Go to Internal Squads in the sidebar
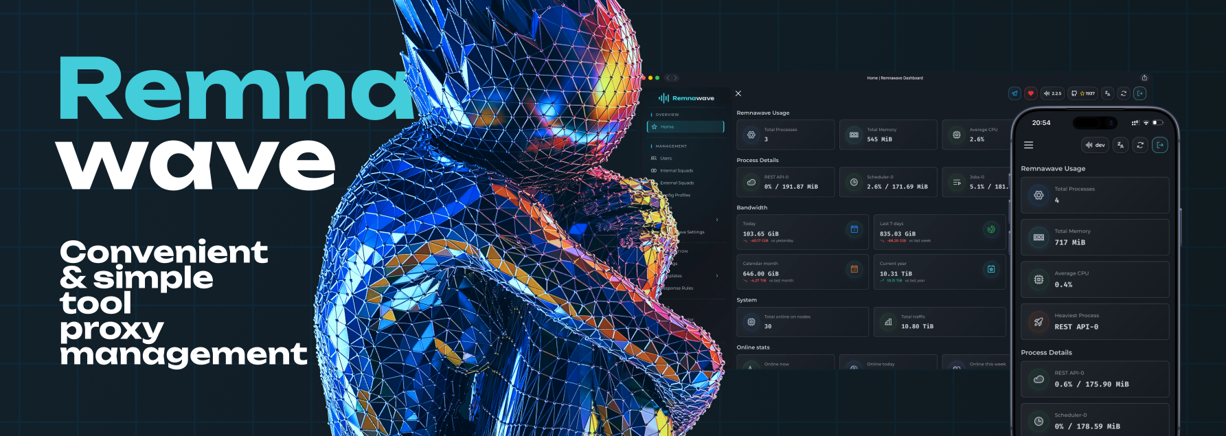This screenshot has width=1226, height=436. coord(676,171)
